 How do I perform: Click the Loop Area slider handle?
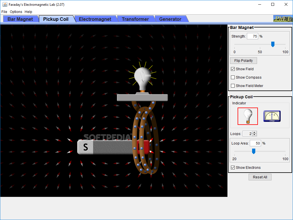point(254,151)
